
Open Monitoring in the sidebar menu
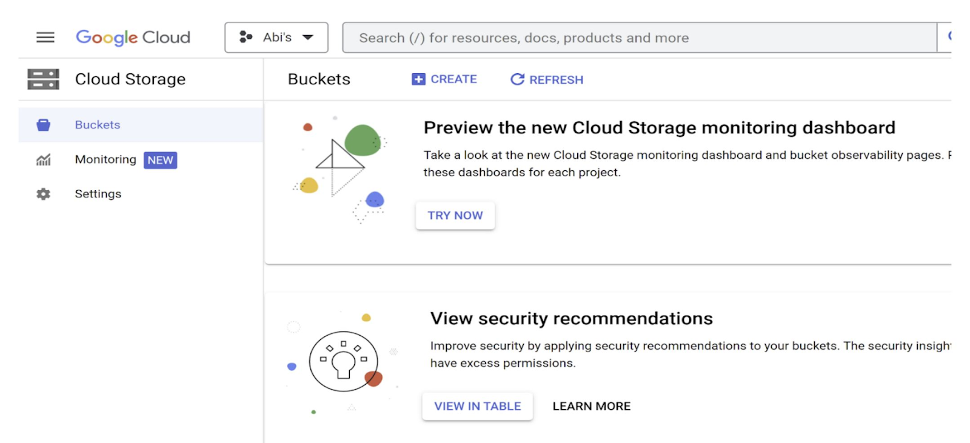tap(105, 159)
